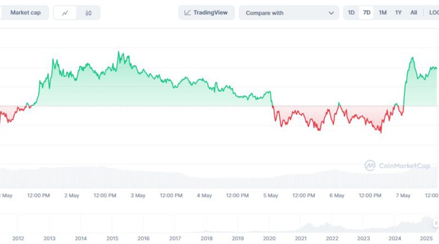439x244 pixels.
Task: Switch to candlestick chart view
Action: click(88, 13)
